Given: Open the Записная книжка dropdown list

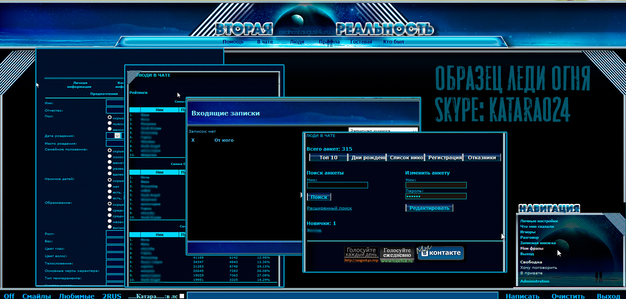Looking at the screenshot, I should [x=383, y=130].
